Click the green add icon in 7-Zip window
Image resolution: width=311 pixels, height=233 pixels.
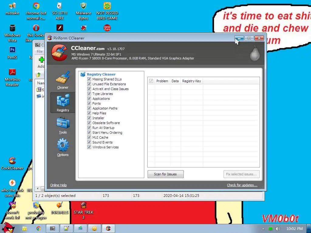click(x=41, y=60)
